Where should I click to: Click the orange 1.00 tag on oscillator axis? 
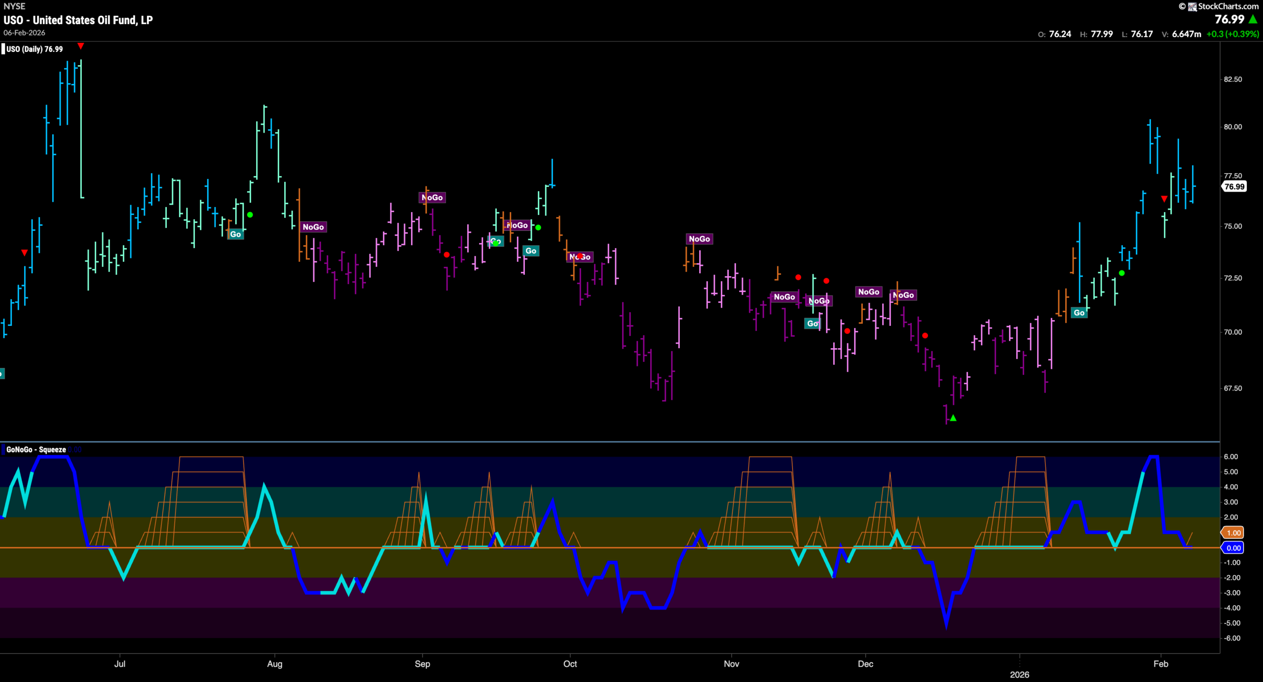point(1233,533)
